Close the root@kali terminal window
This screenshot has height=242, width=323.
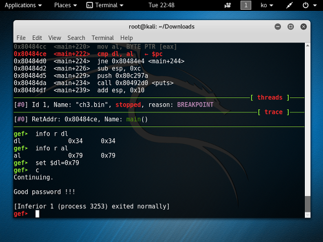pyautogui.click(x=304, y=26)
